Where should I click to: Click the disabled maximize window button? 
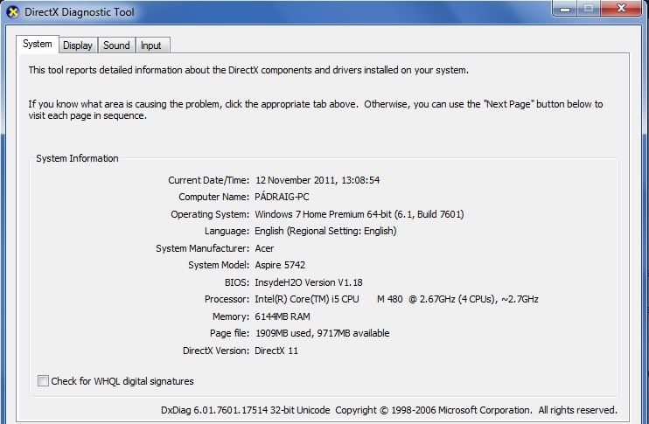[589, 8]
